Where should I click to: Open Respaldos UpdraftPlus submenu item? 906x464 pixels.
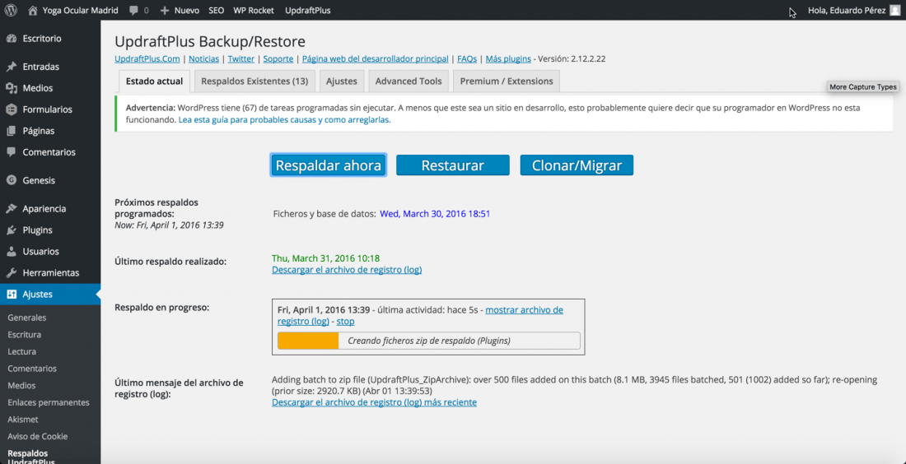tap(31, 457)
